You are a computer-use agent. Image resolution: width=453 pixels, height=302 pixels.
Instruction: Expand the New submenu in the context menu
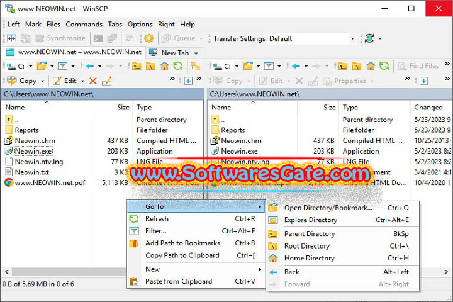(x=196, y=269)
